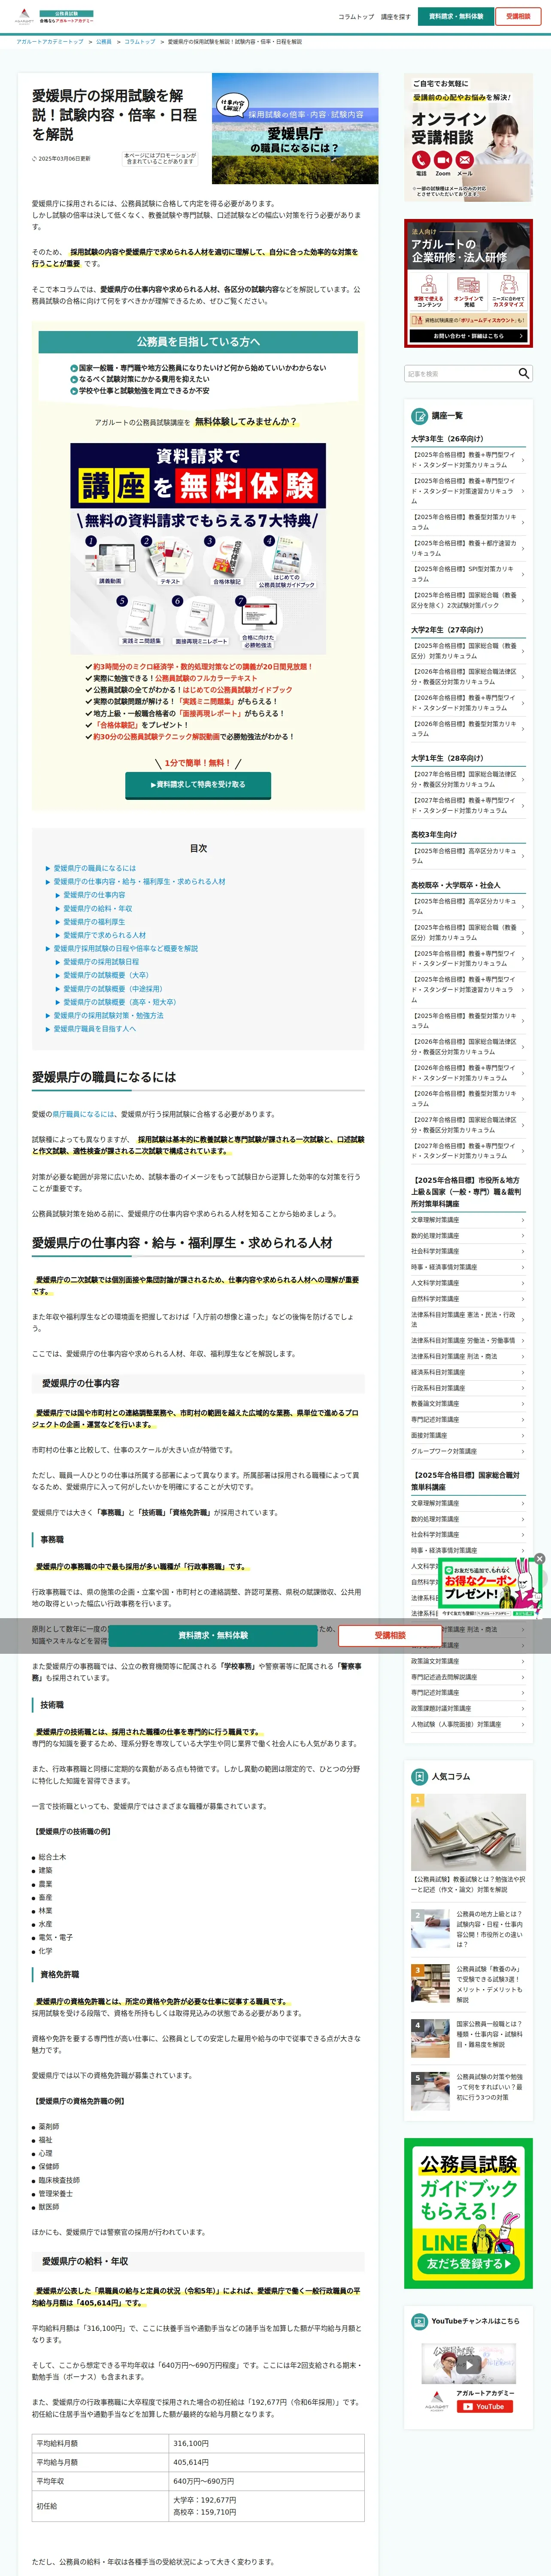Viewport: 551px width, 2576px height.
Task: Jump to 愛媛県庁の福利厚生 in contents
Action: pyautogui.click(x=95, y=922)
